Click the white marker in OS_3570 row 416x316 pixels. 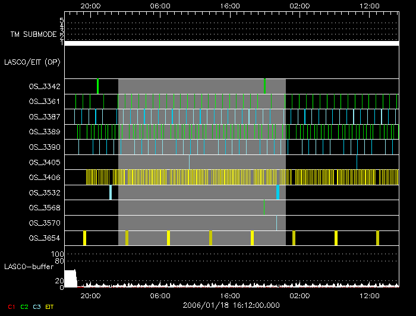[x=276, y=223]
